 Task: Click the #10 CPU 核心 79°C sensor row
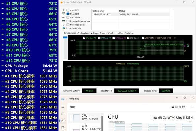pyautogui.click(x=29, y=50)
